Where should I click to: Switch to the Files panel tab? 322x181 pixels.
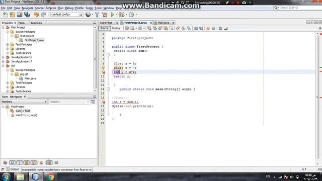21,23
